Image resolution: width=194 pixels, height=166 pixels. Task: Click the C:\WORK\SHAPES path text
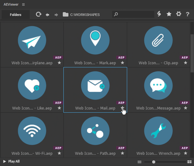85,15
